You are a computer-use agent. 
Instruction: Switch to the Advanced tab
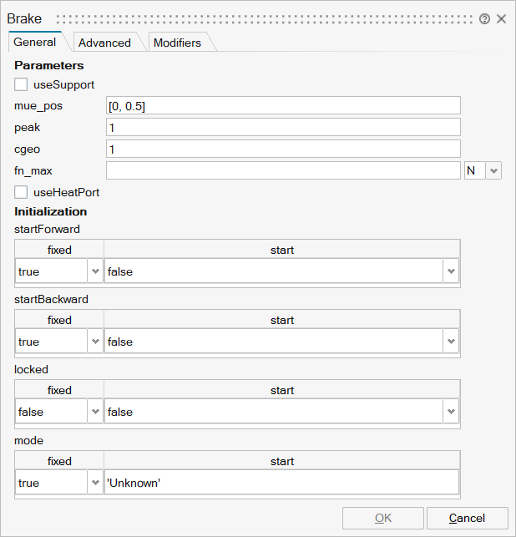(104, 43)
